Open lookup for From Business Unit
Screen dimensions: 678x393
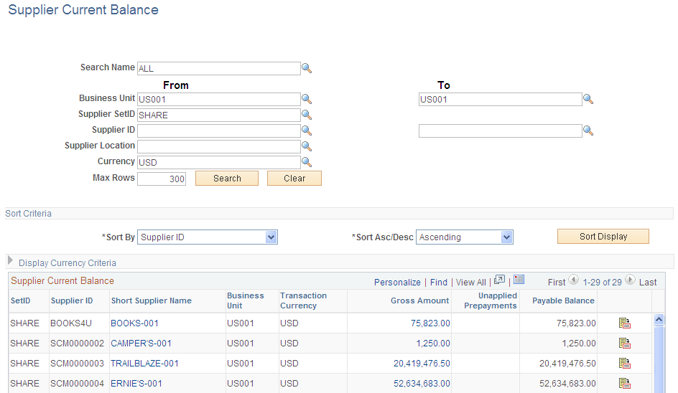click(307, 100)
